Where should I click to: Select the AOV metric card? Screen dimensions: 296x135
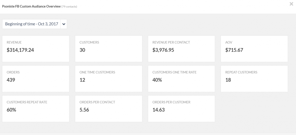point(254,49)
